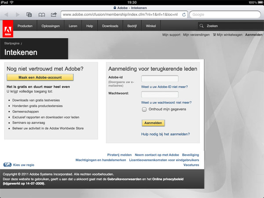This screenshot has height=198, width=264.
Task: Open Mijn support link
Action: 171,35
